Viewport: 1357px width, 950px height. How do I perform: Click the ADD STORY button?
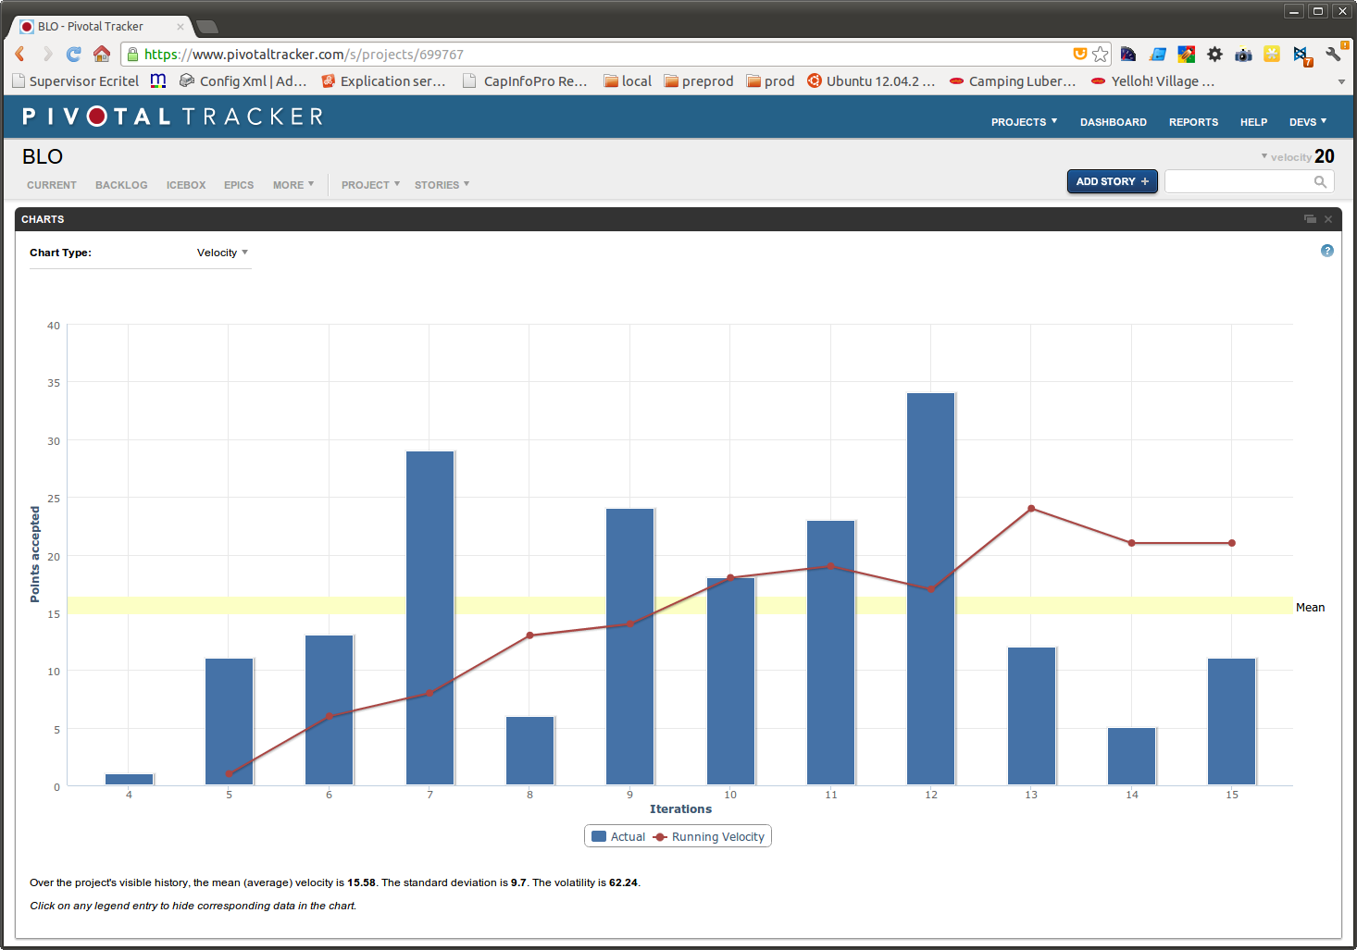[1112, 181]
